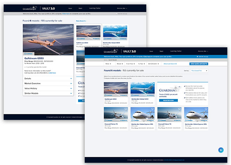The image size is (231, 165).
Task: Click Home breadcrumb in front window
Action: click(105, 60)
